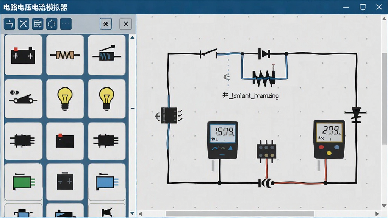Select the multimeter reading 299
The image size is (388, 218).
[x=329, y=139]
